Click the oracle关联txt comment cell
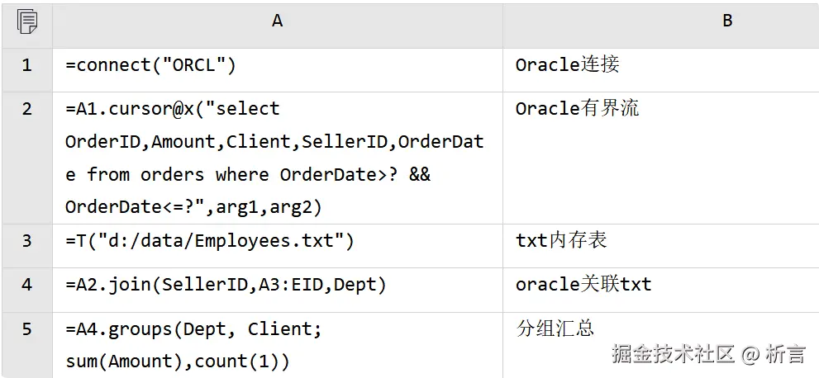Image resolution: width=819 pixels, height=378 pixels. click(583, 285)
